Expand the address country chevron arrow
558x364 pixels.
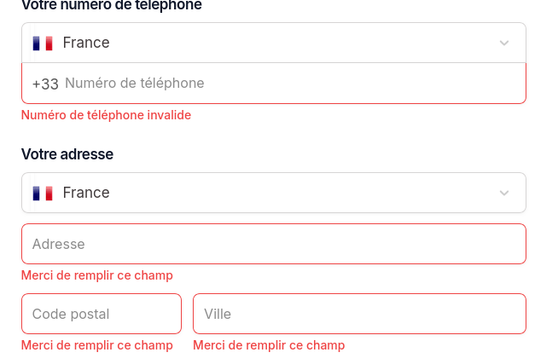coord(503,193)
